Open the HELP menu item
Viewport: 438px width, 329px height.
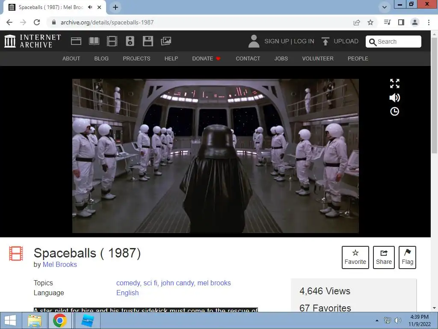point(171,58)
